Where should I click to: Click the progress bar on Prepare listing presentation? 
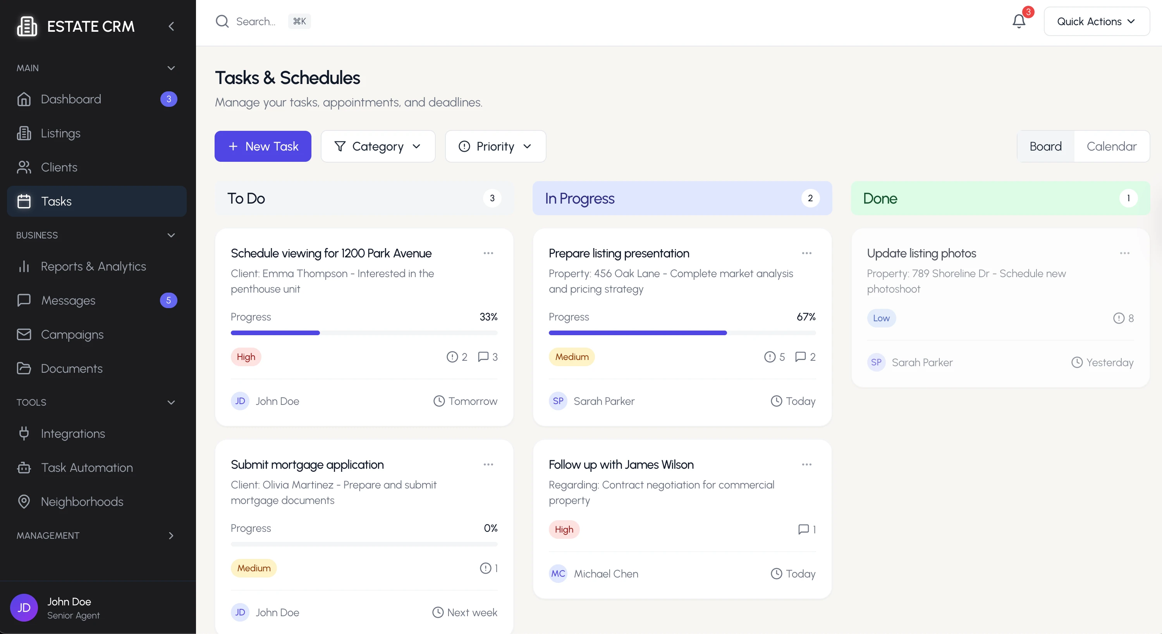tap(682, 333)
